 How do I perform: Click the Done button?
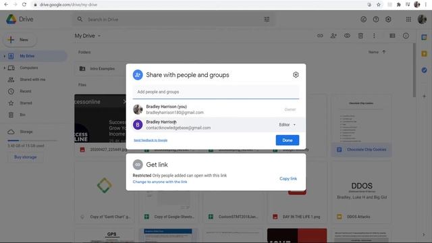tap(288, 140)
